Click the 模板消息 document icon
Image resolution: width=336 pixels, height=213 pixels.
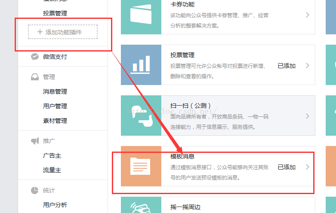pos(140,166)
